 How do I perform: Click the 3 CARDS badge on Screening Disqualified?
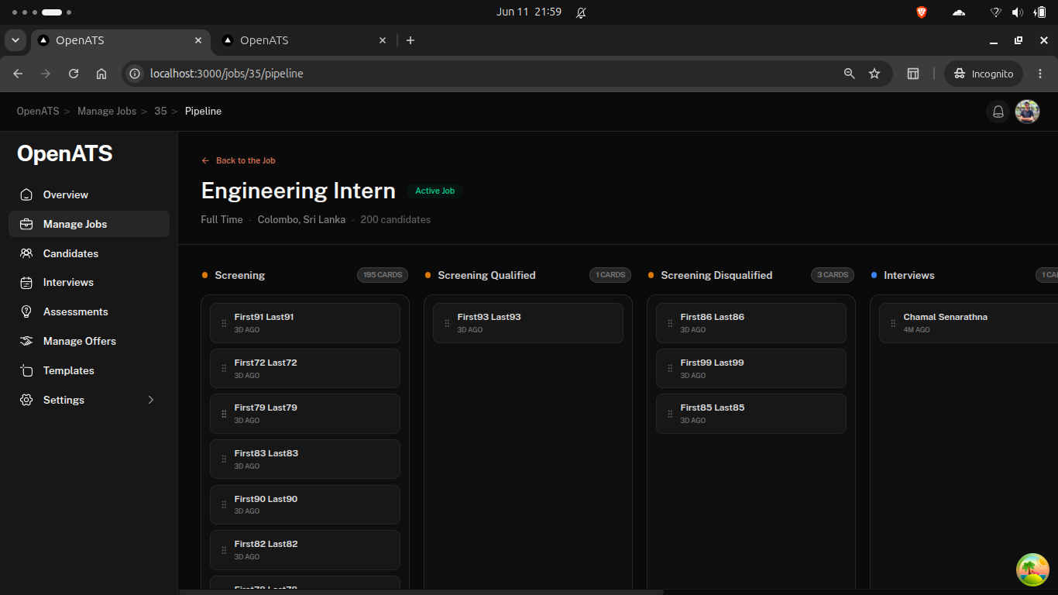tap(833, 275)
